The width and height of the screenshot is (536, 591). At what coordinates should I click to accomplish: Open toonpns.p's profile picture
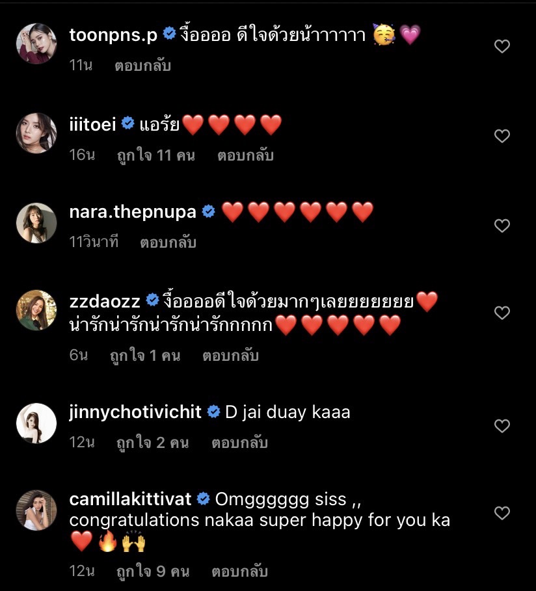tap(36, 44)
